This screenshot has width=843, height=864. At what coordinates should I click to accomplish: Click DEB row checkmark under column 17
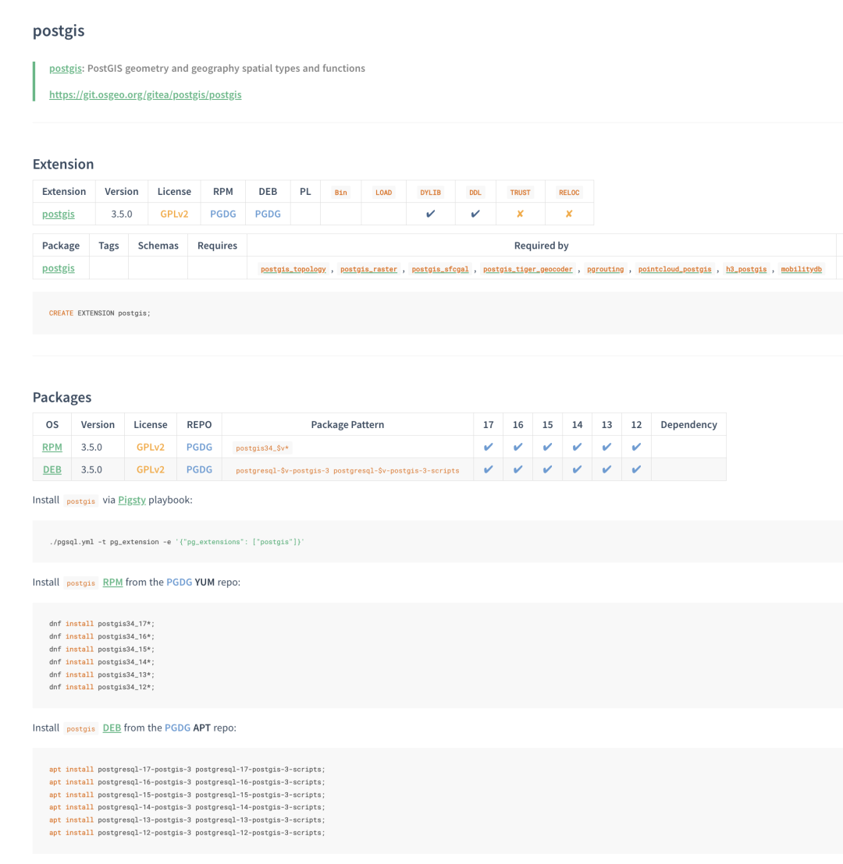(x=489, y=469)
